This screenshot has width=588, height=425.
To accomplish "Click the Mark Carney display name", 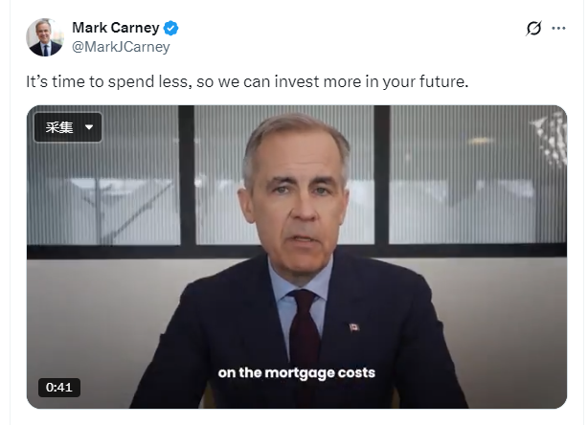I will coord(116,28).
